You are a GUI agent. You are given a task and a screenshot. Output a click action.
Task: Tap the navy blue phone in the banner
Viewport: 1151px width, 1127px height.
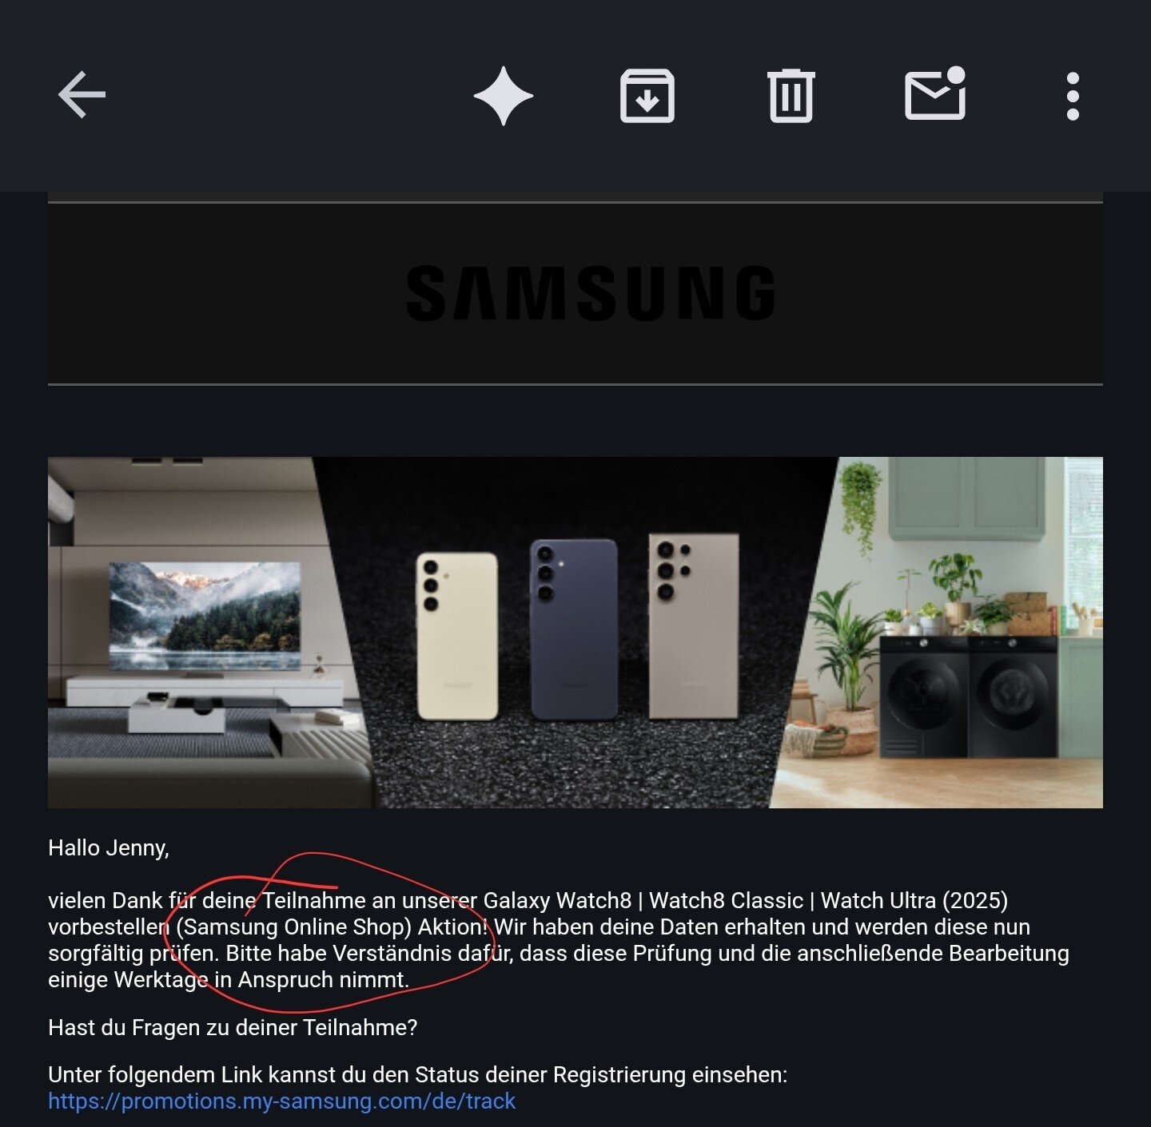pos(574,629)
